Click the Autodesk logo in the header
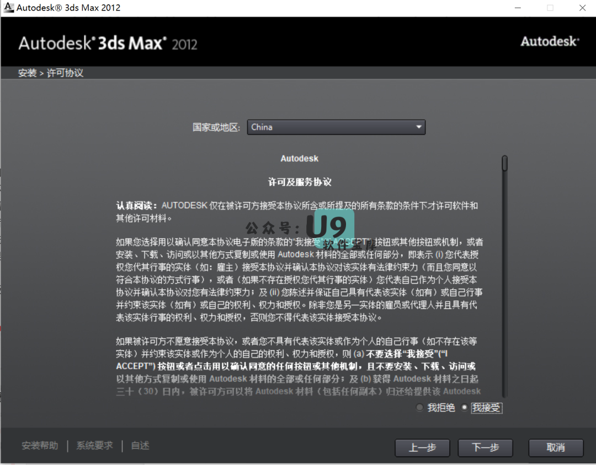The height and width of the screenshot is (465, 596). [550, 41]
